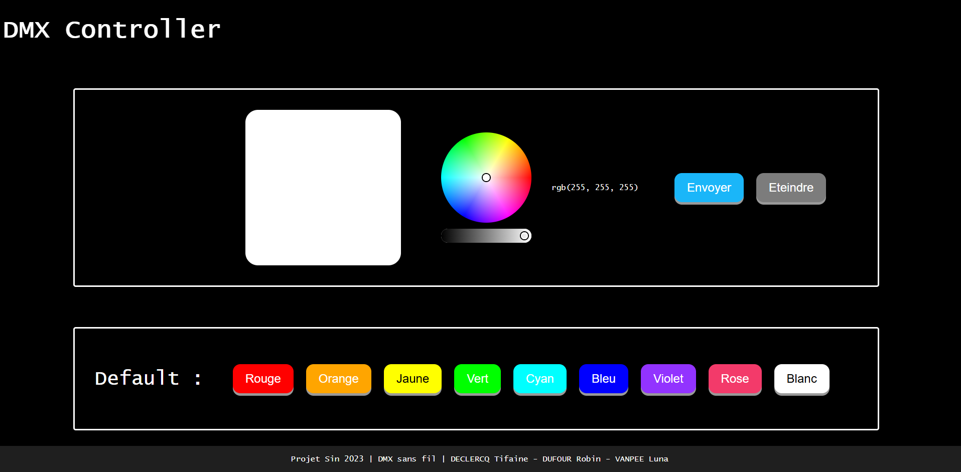Apply the Vert default color
The width and height of the screenshot is (961, 472).
(x=477, y=379)
